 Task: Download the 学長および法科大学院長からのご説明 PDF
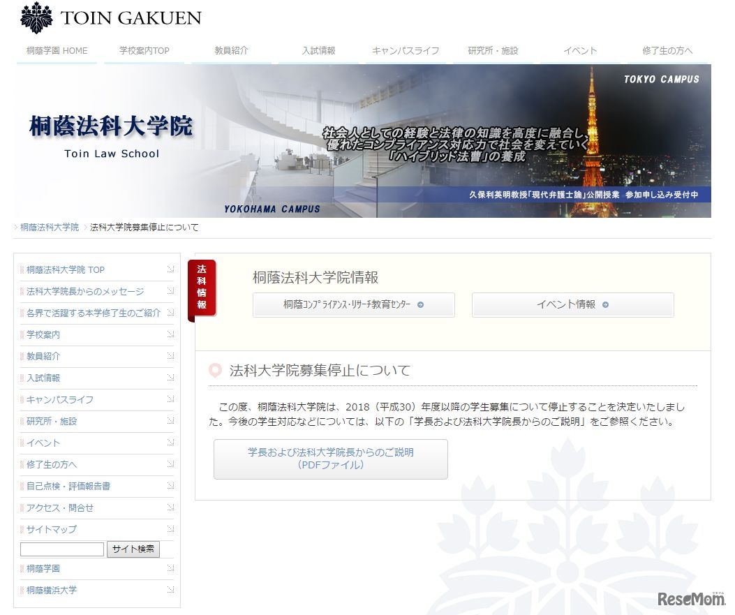(x=330, y=459)
